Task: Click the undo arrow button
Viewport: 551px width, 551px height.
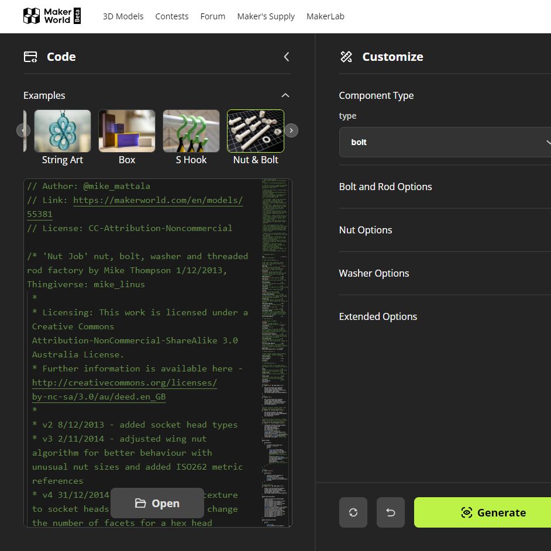Action: (390, 512)
